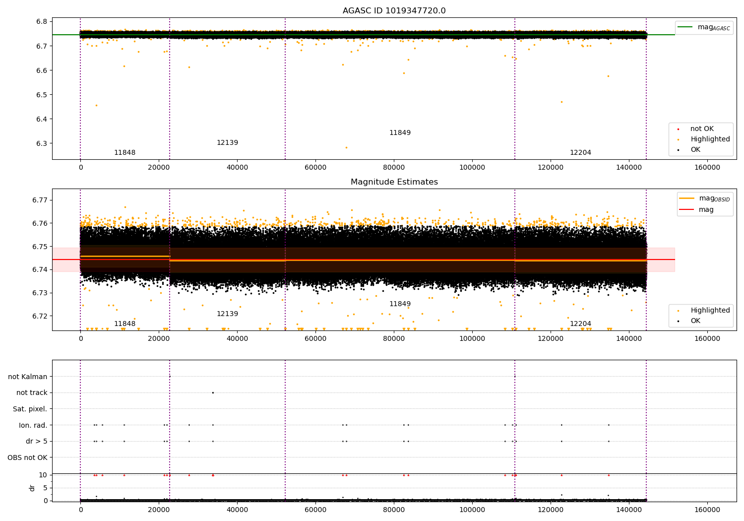Click orange outlier near 6.45 in obsid 11848
744x521 pixels.
point(96,105)
